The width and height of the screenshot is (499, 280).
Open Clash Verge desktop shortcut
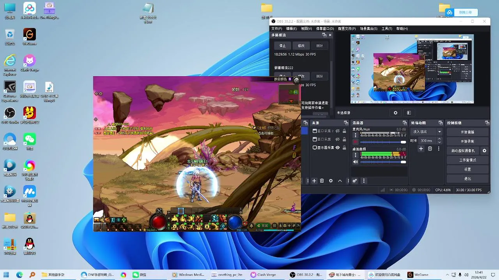(30, 63)
